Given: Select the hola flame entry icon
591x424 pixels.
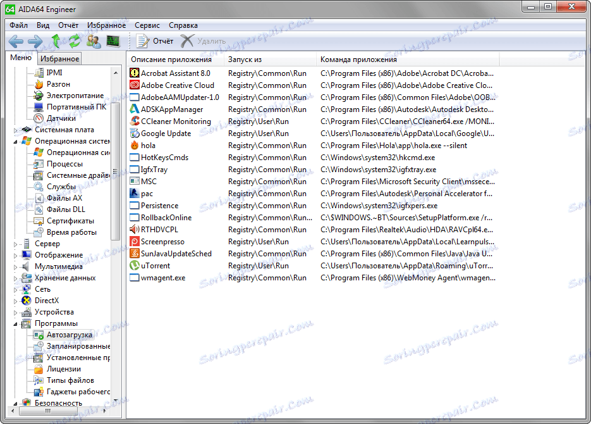Looking at the screenshot, I should pos(134,145).
